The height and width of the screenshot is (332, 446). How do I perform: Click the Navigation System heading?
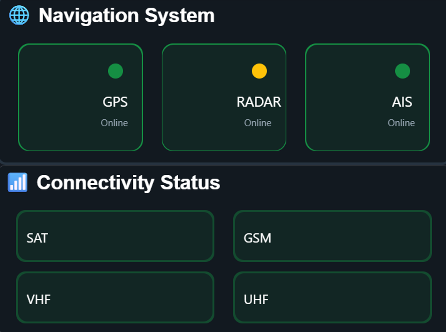(126, 15)
